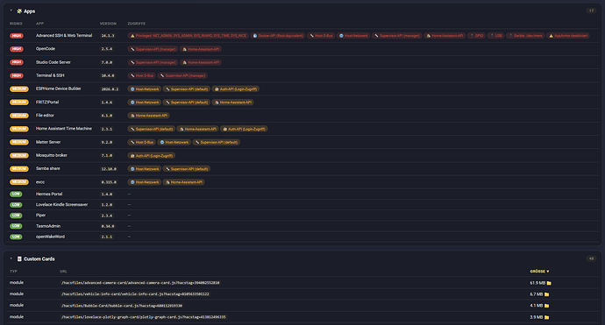Click the VERSION column header
This screenshot has height=325, width=605.
108,24
